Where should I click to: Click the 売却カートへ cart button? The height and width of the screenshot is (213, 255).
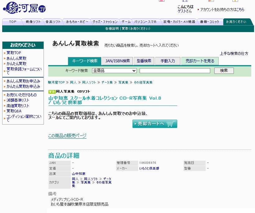pos(155,124)
